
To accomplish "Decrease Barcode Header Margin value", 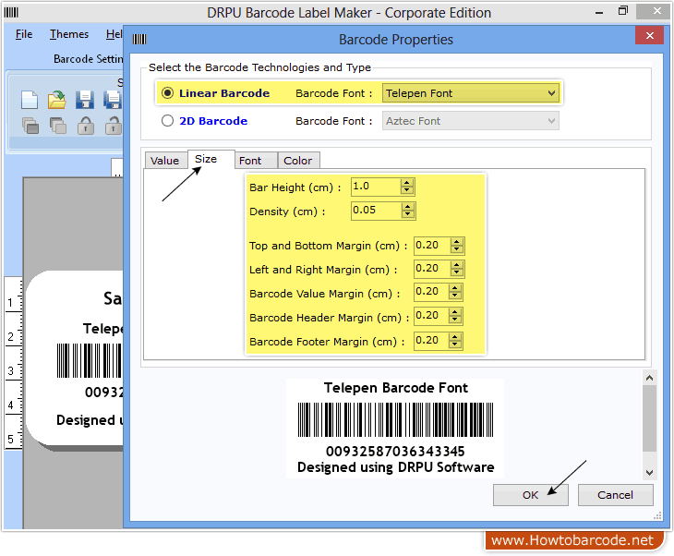I will tap(455, 320).
